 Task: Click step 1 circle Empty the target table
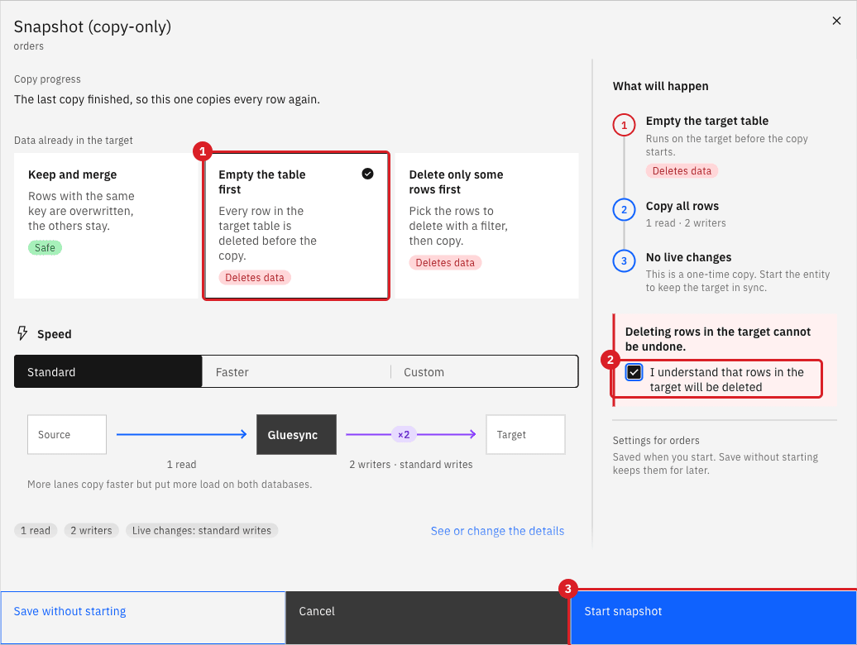pos(625,125)
